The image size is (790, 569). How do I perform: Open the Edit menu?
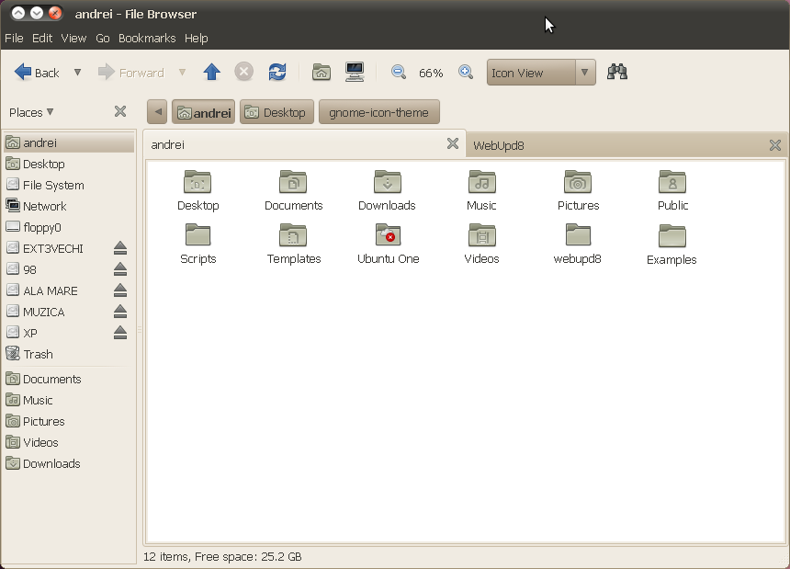pyautogui.click(x=42, y=39)
